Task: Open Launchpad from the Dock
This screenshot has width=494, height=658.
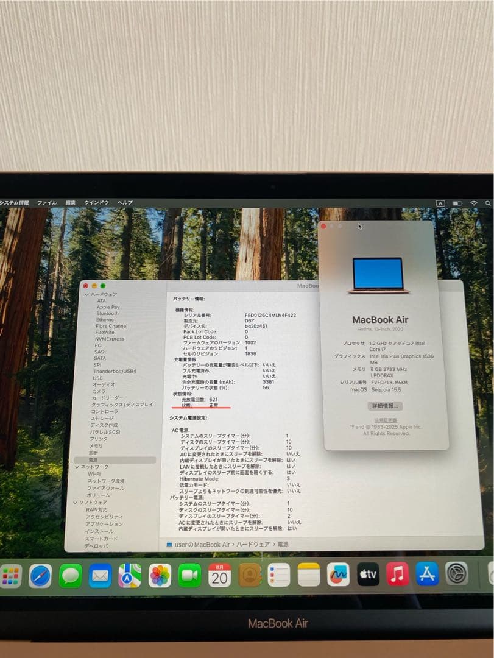Action: 10,575
